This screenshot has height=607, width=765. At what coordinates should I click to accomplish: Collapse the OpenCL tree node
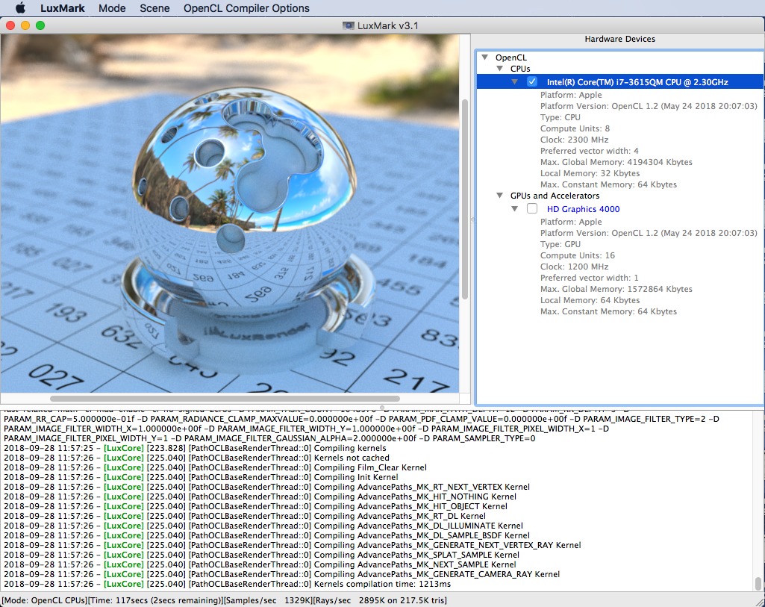point(485,57)
